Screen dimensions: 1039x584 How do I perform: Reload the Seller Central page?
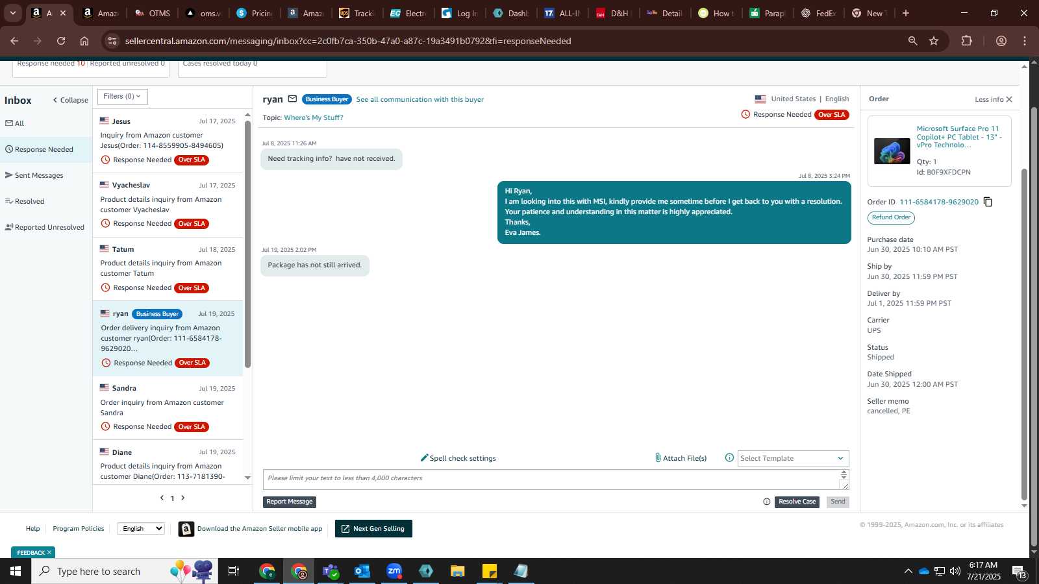tap(61, 41)
